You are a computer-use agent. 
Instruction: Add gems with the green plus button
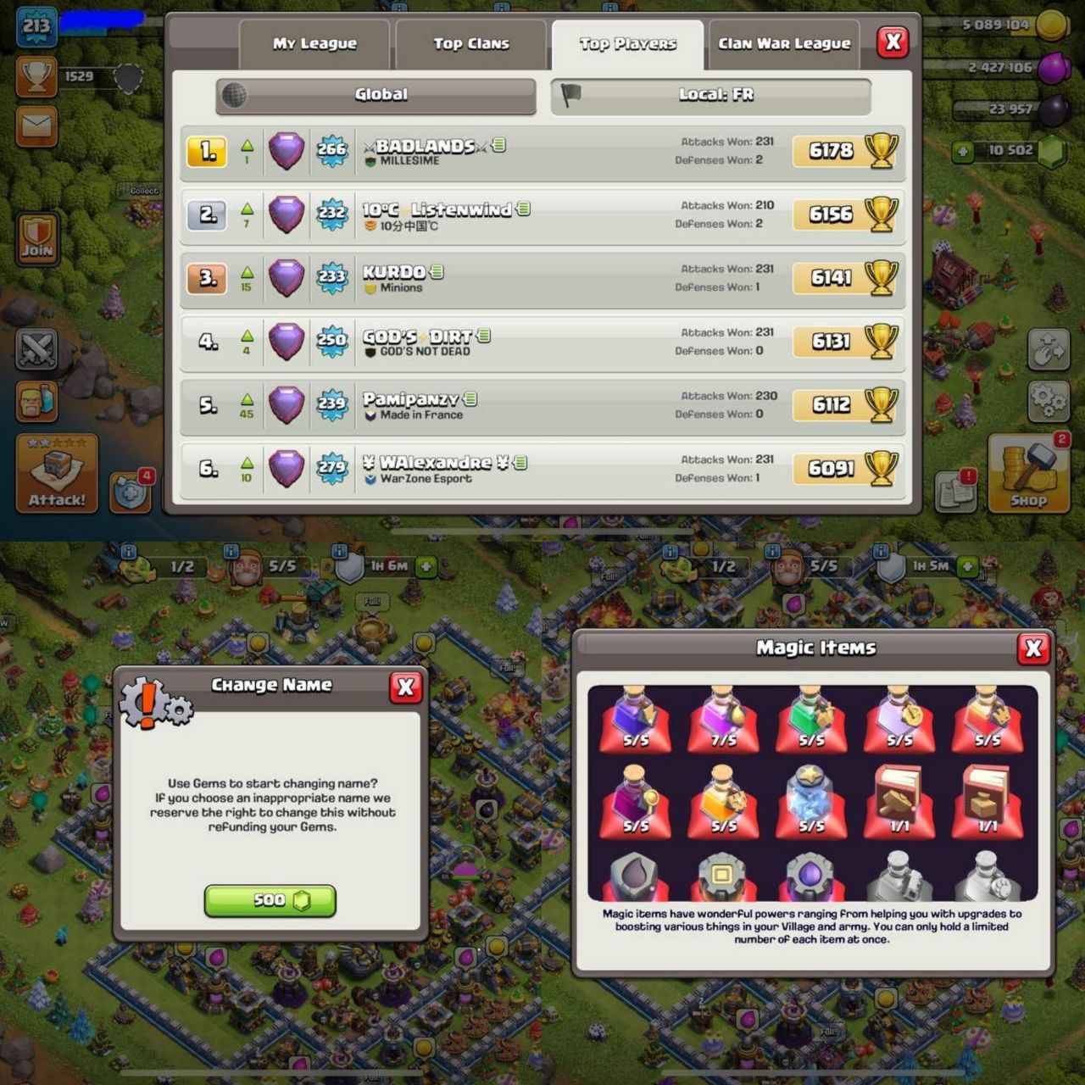coord(962,152)
